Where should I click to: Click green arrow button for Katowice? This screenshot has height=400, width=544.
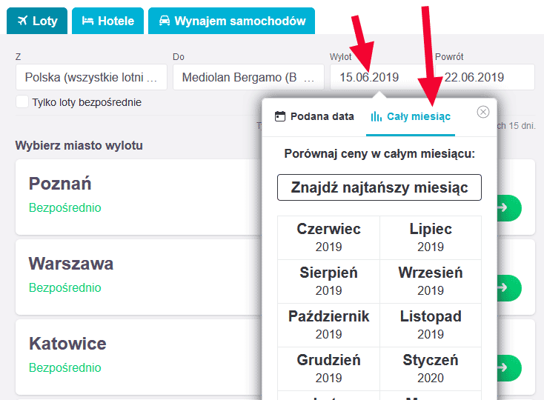(509, 367)
